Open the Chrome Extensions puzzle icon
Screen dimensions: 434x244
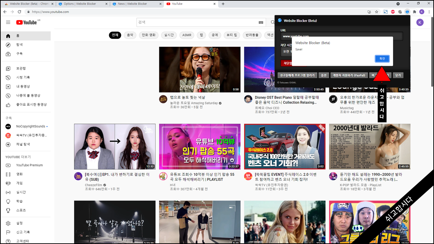point(414,12)
